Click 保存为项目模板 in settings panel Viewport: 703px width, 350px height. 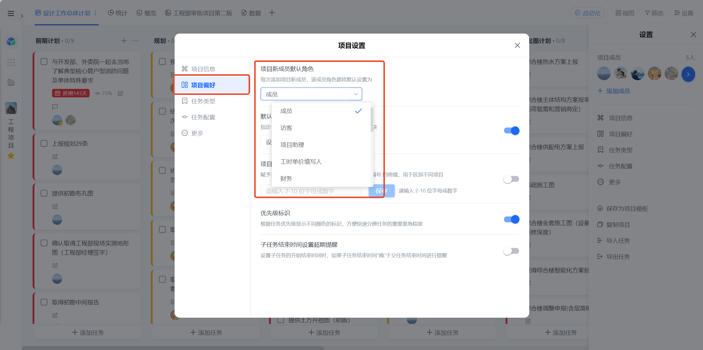point(623,208)
